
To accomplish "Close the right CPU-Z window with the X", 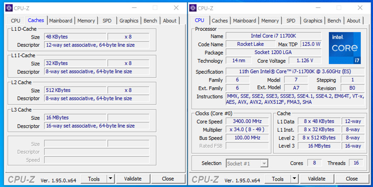I will click(x=360, y=8).
